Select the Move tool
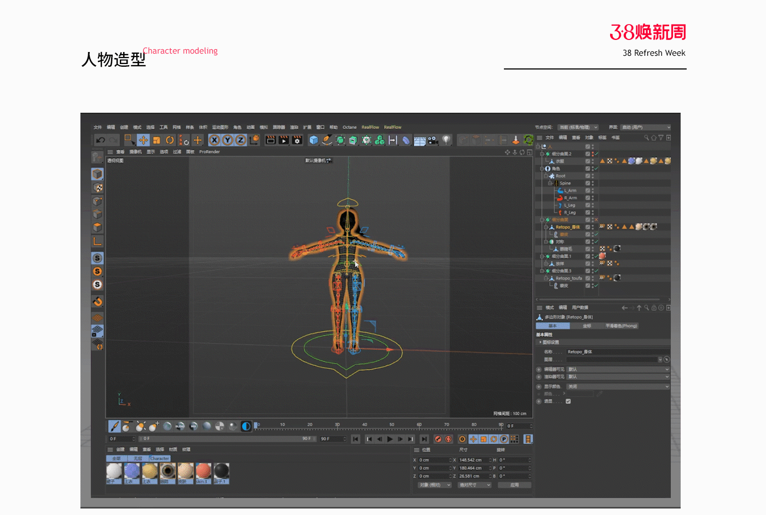Viewport: 766px width, 515px height. coord(143,140)
